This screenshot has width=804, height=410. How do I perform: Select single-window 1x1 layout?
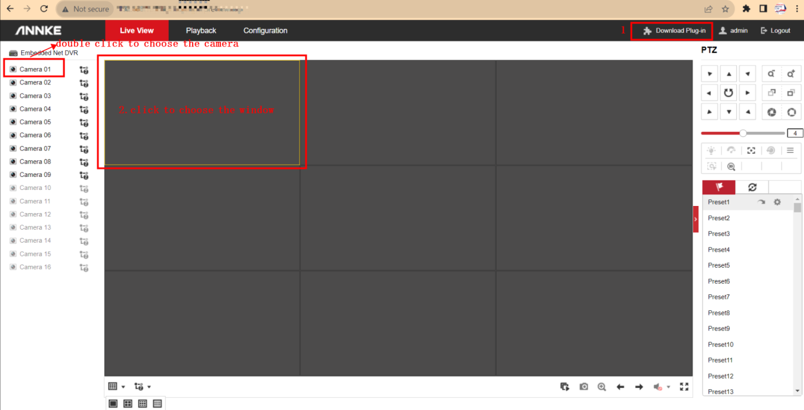(x=113, y=404)
